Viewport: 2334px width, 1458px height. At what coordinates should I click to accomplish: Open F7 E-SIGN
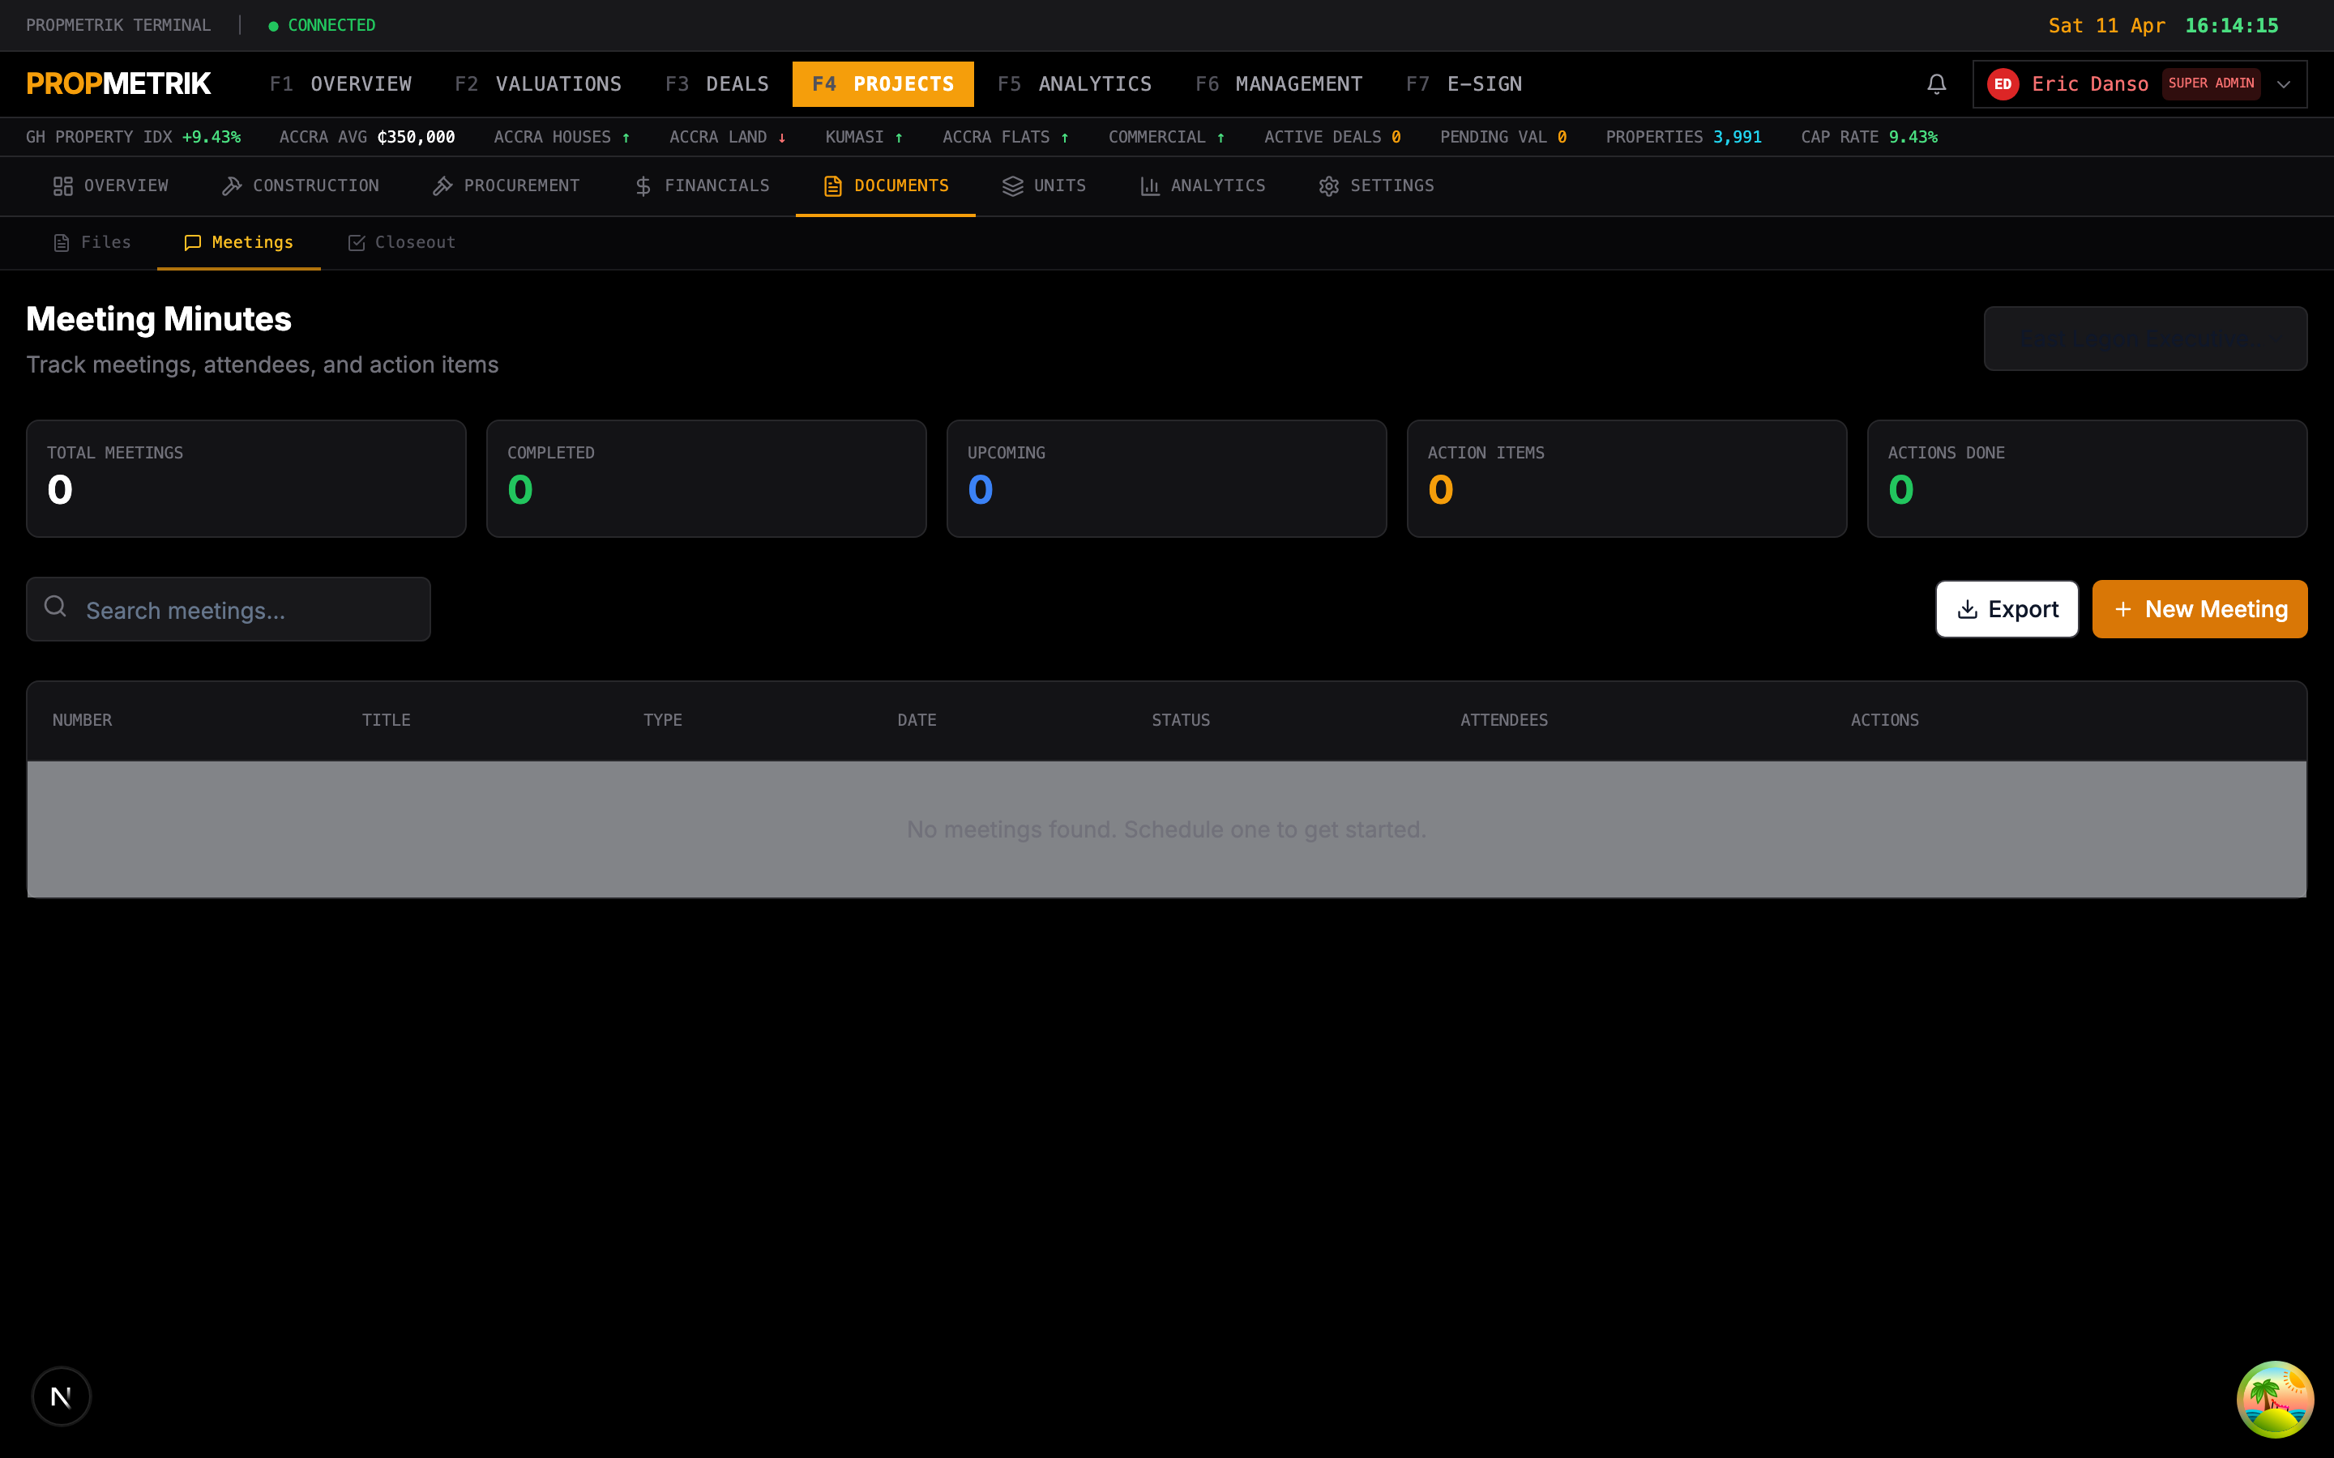(1464, 84)
